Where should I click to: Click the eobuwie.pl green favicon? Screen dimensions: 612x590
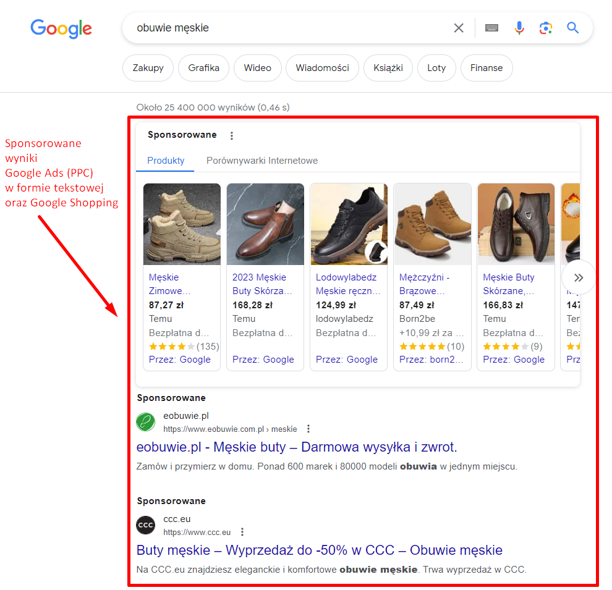[146, 422]
